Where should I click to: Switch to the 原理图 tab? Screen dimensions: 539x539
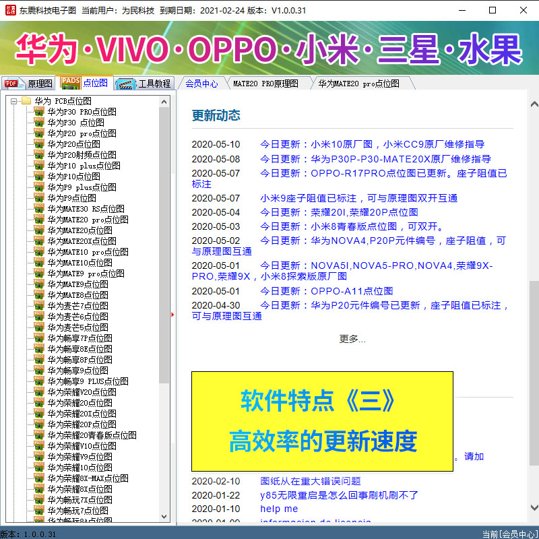click(28, 83)
